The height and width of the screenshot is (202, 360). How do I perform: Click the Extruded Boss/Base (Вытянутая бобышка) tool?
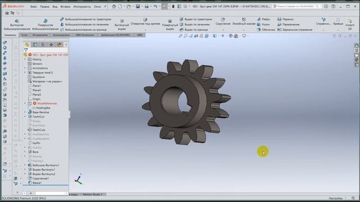pyautogui.click(x=17, y=25)
